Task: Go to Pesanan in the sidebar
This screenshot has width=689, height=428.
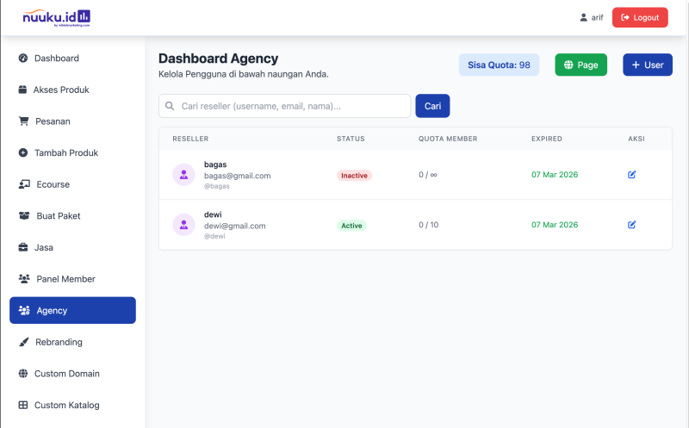Action: pyautogui.click(x=53, y=121)
